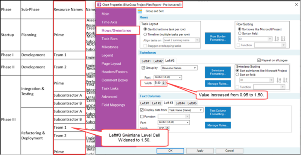The height and width of the screenshot is (155, 301).
Task: Open Group by Resource Names dropdown
Action: coord(179,68)
